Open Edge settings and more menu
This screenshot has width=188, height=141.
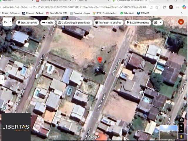[x=177, y=7]
